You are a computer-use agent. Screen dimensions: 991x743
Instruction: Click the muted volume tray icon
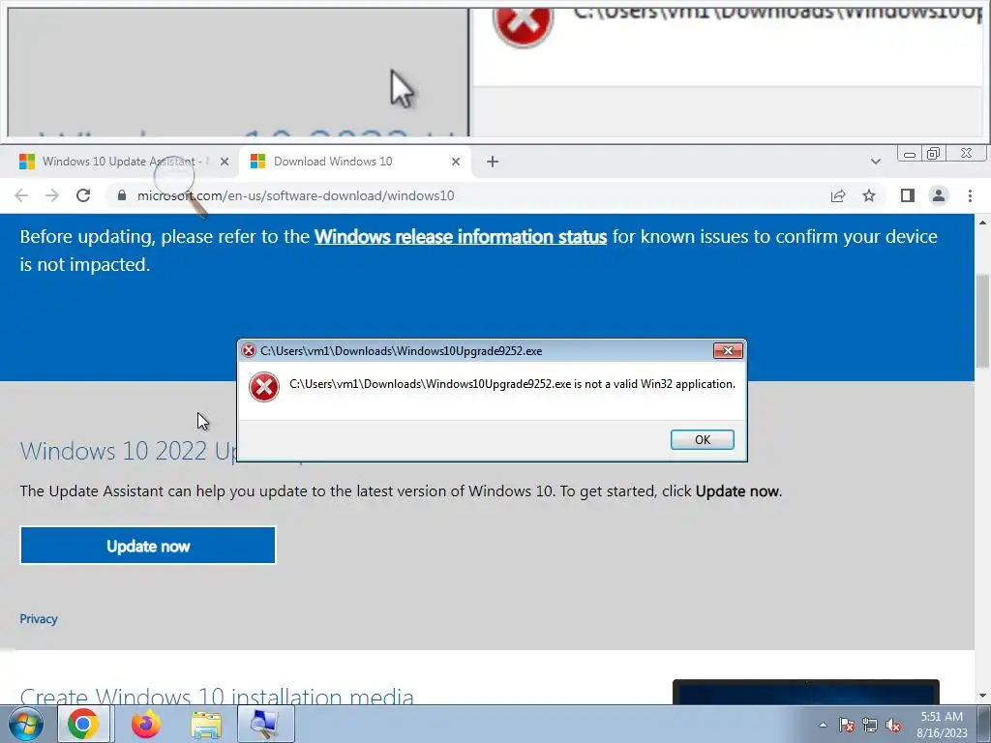(893, 725)
